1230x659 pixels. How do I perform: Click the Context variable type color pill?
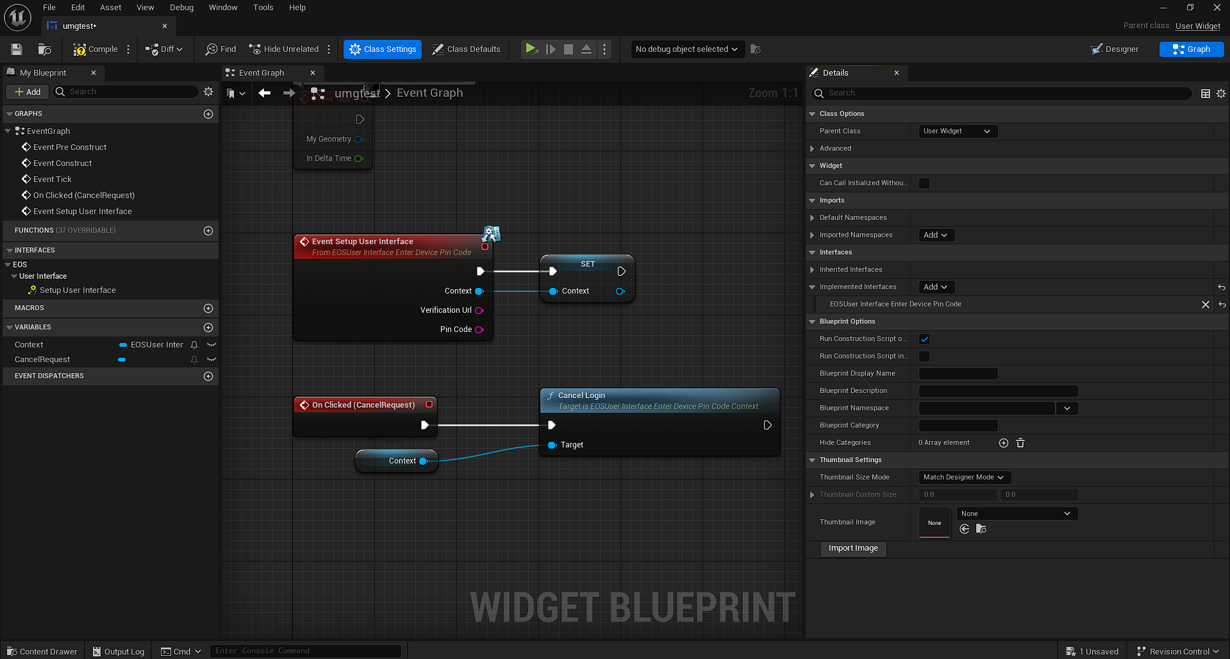pos(122,344)
